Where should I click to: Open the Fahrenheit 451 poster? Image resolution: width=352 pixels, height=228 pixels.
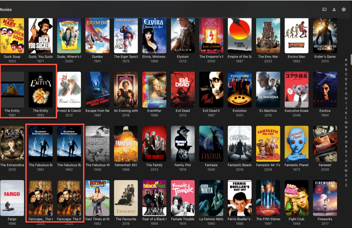[x=126, y=144]
